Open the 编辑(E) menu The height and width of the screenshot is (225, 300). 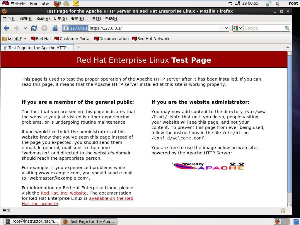pyautogui.click(x=26, y=18)
